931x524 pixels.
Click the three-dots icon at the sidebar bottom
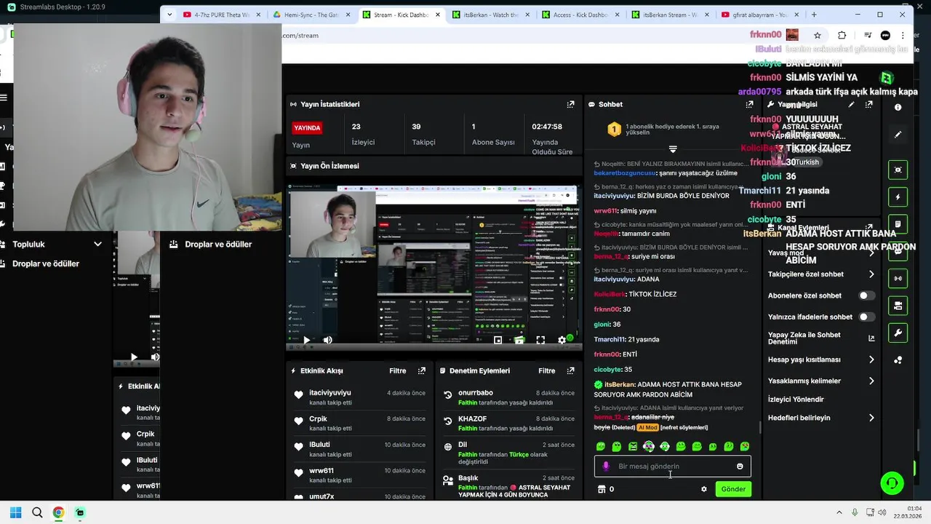pyautogui.click(x=898, y=360)
